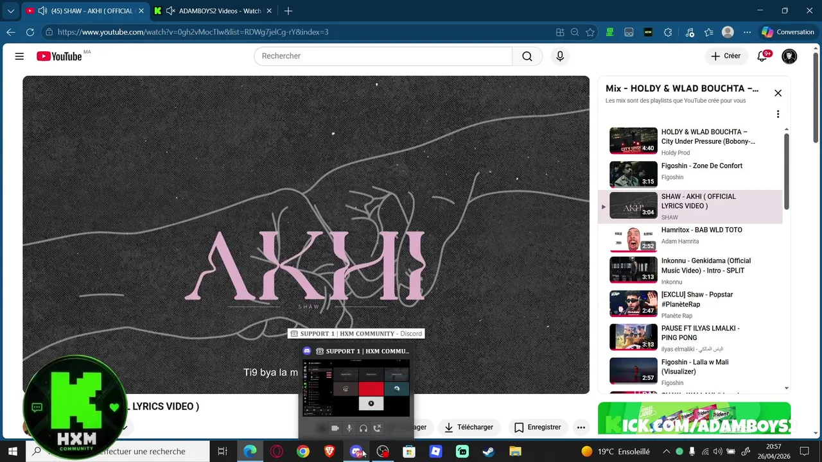Image resolution: width=822 pixels, height=462 pixels.
Task: Open the tab actions dropdown arrow
Action: (10, 11)
